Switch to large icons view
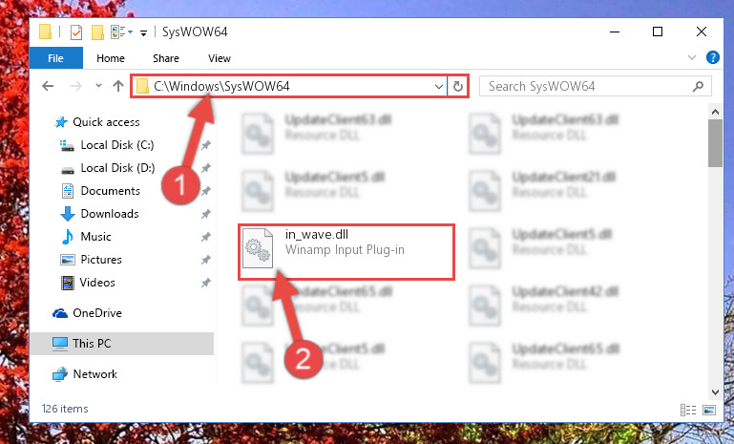The height and width of the screenshot is (444, 734). (x=709, y=411)
